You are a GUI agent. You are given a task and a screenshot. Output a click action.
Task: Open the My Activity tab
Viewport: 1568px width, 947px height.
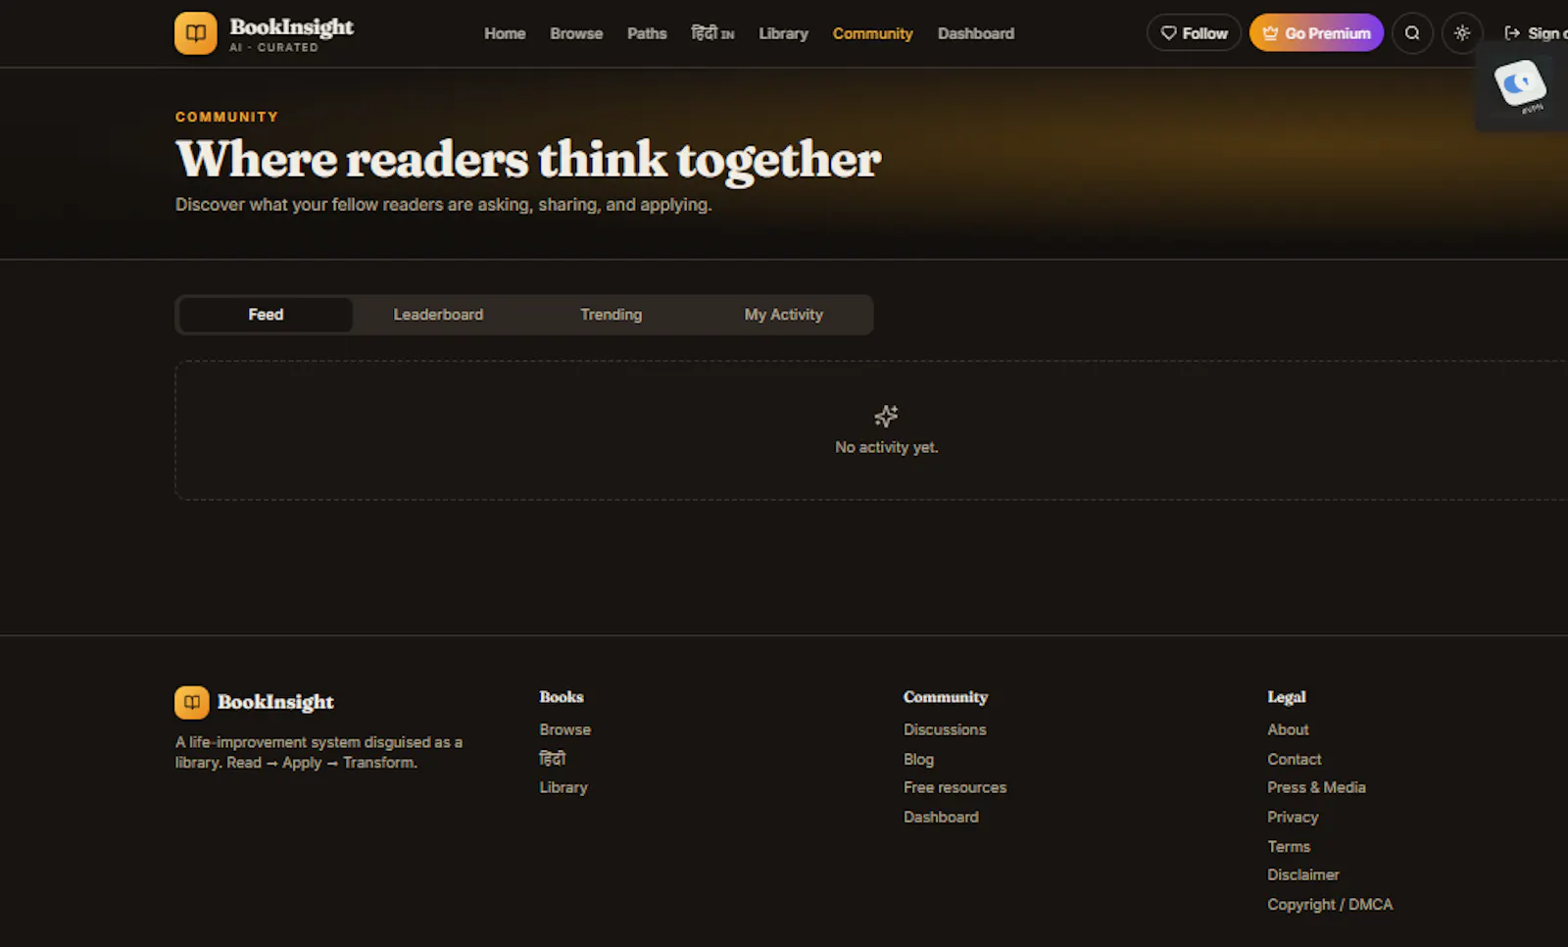[x=783, y=315]
